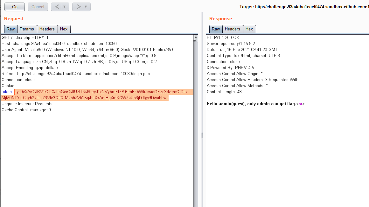Open the dropdown beside the forward arrow
This screenshot has height=207, width=369.
(85, 7)
